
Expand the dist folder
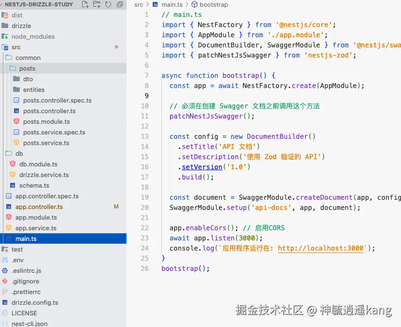(x=63, y=15)
